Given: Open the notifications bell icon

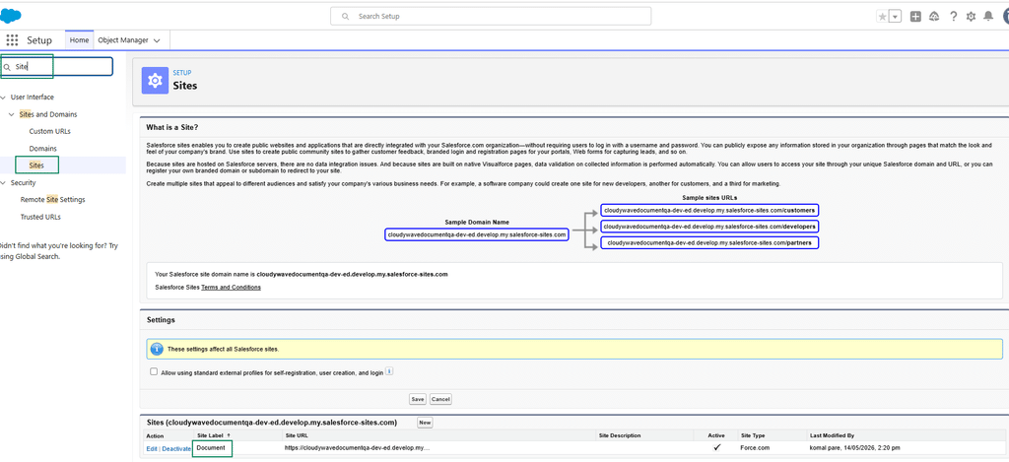Looking at the screenshot, I should point(988,16).
